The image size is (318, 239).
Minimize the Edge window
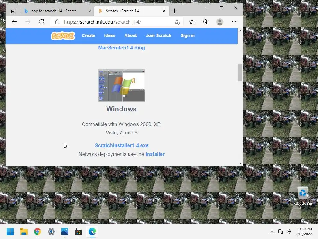tap(207, 8)
